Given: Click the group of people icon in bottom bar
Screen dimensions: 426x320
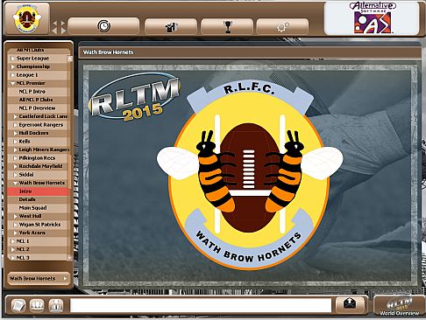Looking at the screenshot, I should point(37,305).
